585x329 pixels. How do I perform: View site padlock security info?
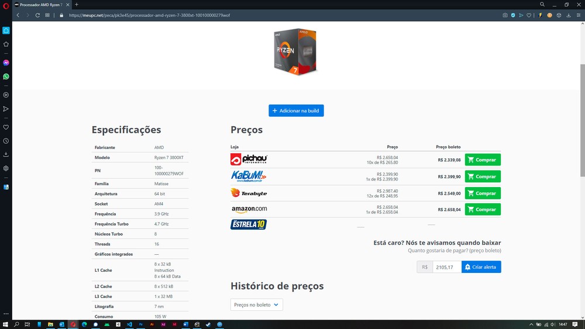tap(61, 15)
